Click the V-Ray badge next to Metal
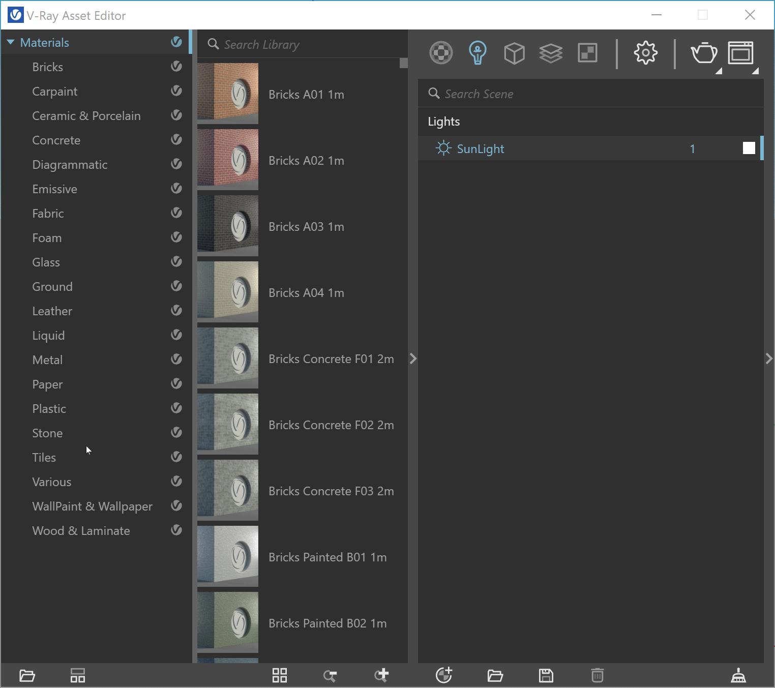 (x=176, y=359)
